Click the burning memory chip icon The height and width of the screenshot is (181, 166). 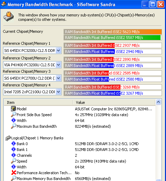9,17
